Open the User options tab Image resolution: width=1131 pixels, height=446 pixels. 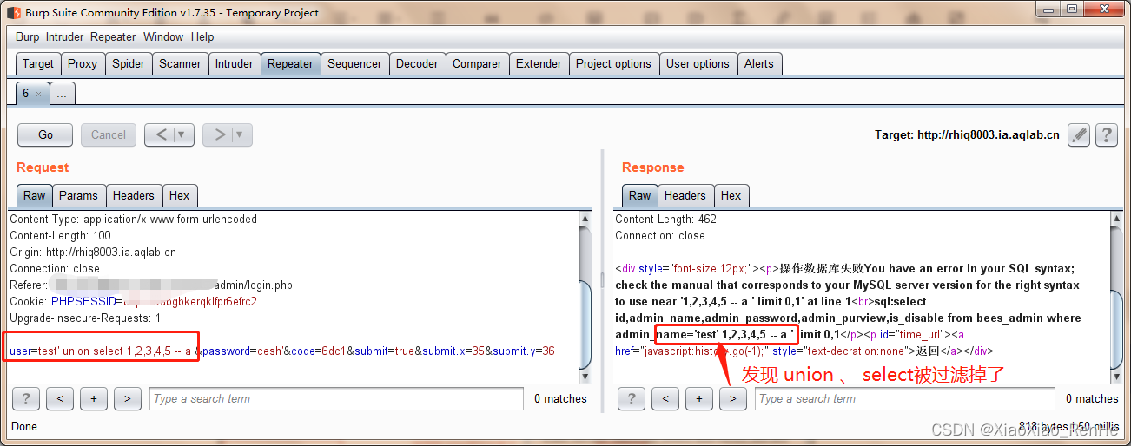[x=698, y=63]
